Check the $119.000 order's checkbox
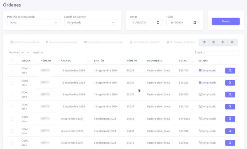Screen dimensions: 247x149 point(12,119)
